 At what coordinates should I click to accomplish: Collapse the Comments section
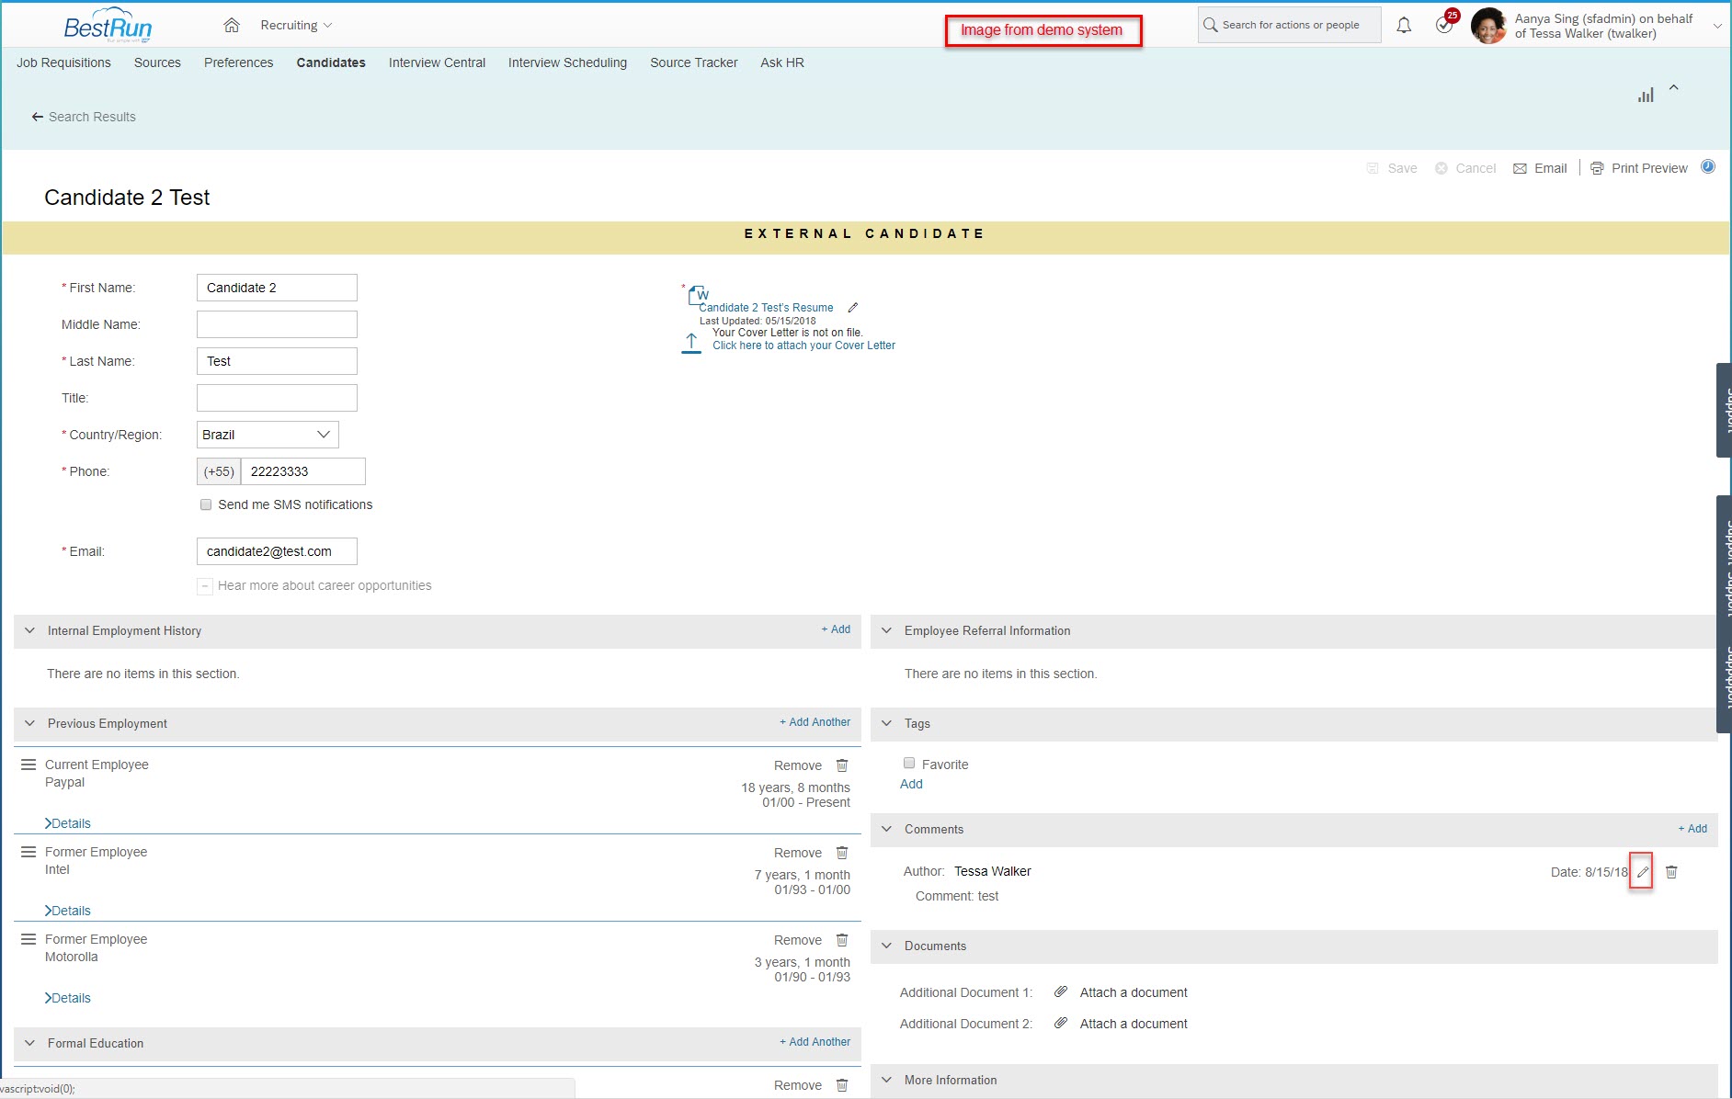tap(887, 829)
